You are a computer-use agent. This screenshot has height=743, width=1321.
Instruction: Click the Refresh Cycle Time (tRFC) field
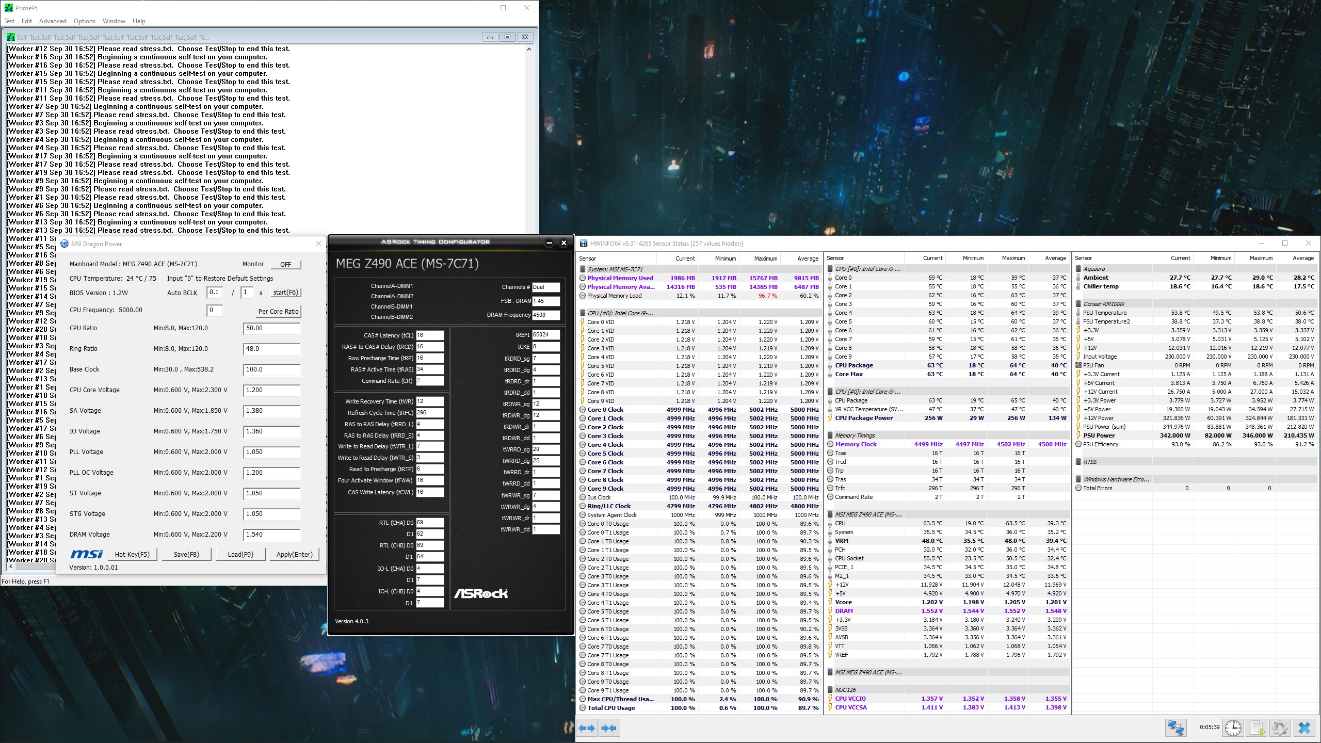[430, 413]
